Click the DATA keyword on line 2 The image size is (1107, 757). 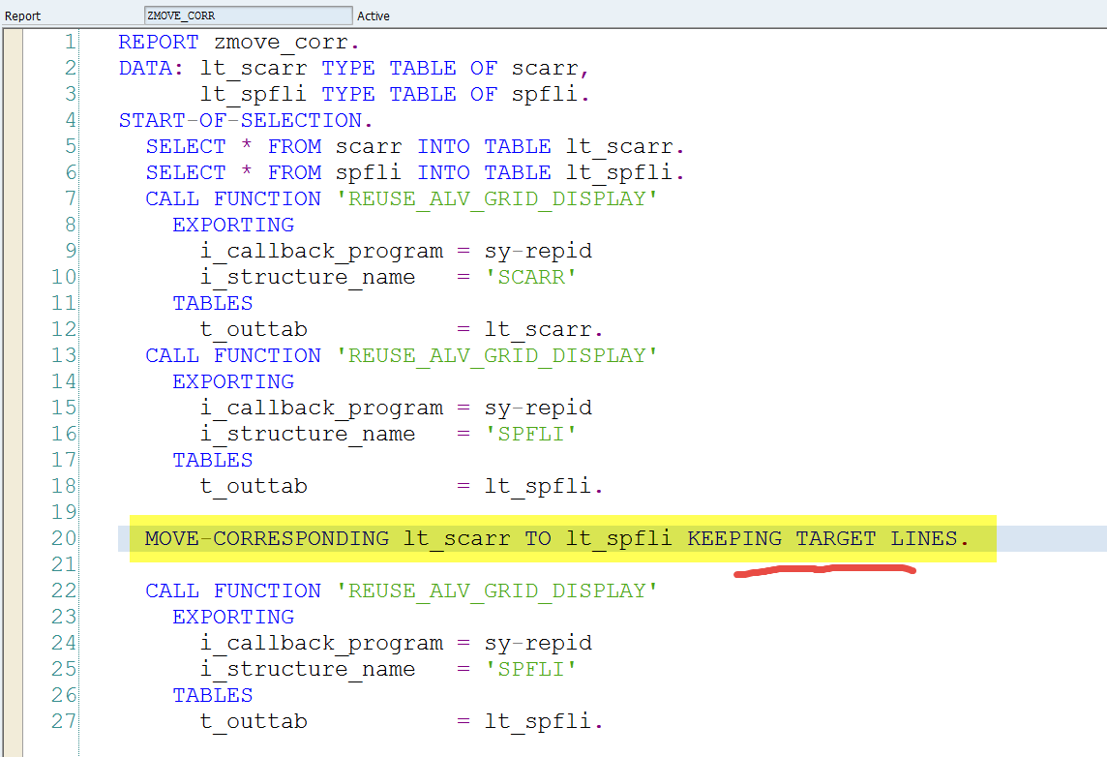(x=146, y=68)
